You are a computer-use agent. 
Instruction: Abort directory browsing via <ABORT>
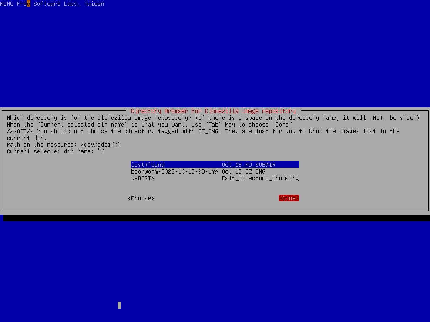point(143,178)
